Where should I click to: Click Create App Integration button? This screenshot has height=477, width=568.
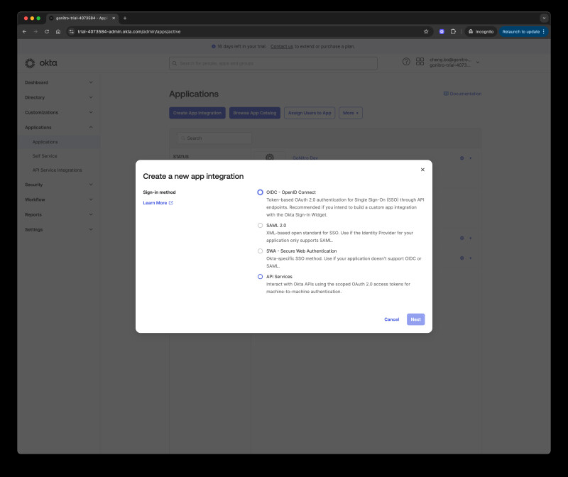197,113
